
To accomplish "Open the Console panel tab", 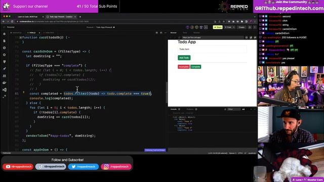I will coord(174,109).
